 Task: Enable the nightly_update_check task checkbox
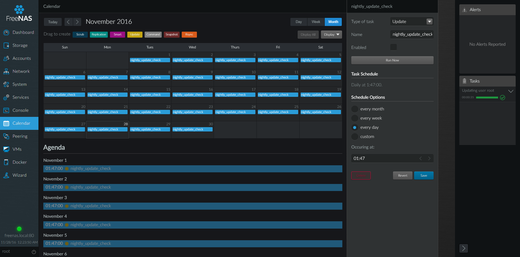pos(394,47)
